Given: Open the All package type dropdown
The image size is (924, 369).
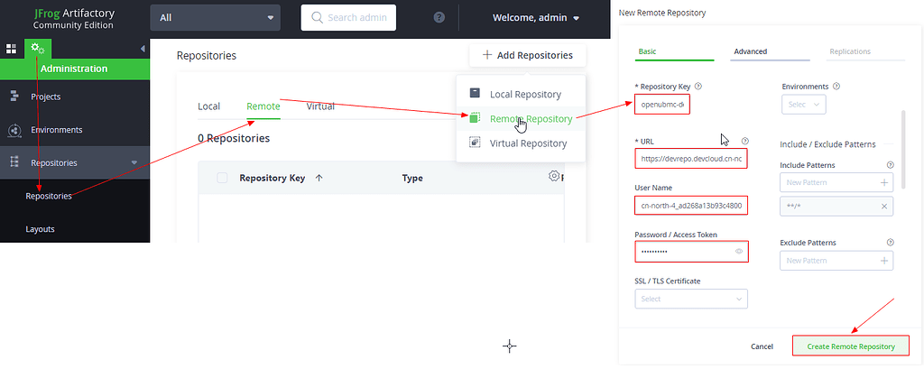Looking at the screenshot, I should point(216,18).
